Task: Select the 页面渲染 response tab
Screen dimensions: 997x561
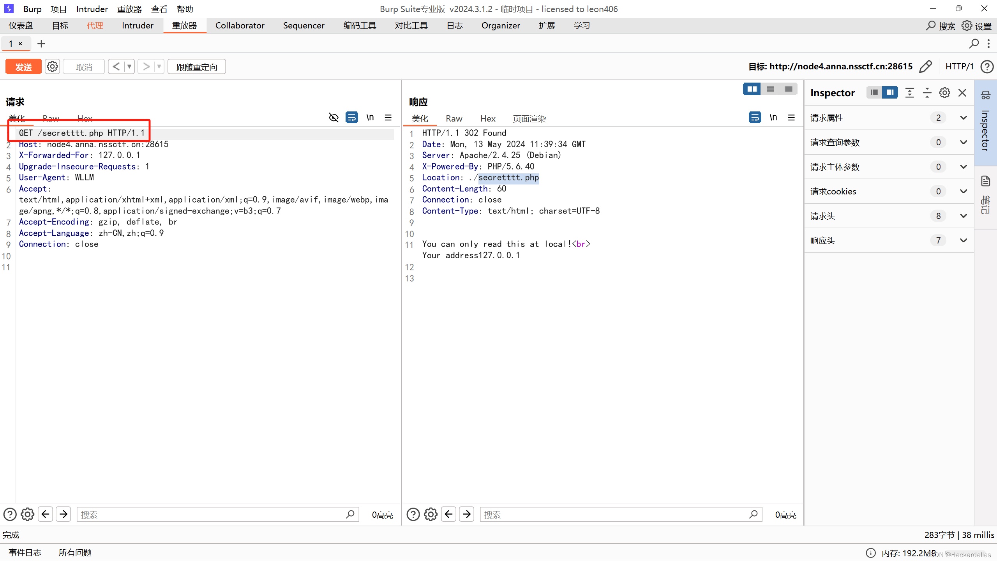Action: [x=529, y=119]
